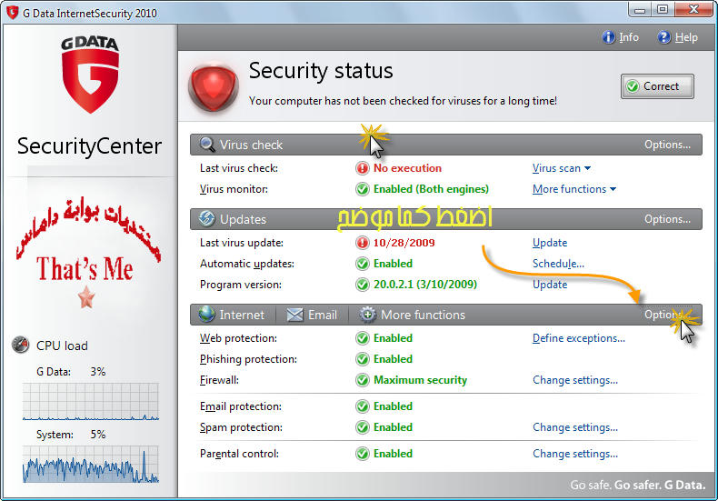The height and width of the screenshot is (501, 718).
Task: Click the red Security status shield icon
Action: click(x=213, y=87)
